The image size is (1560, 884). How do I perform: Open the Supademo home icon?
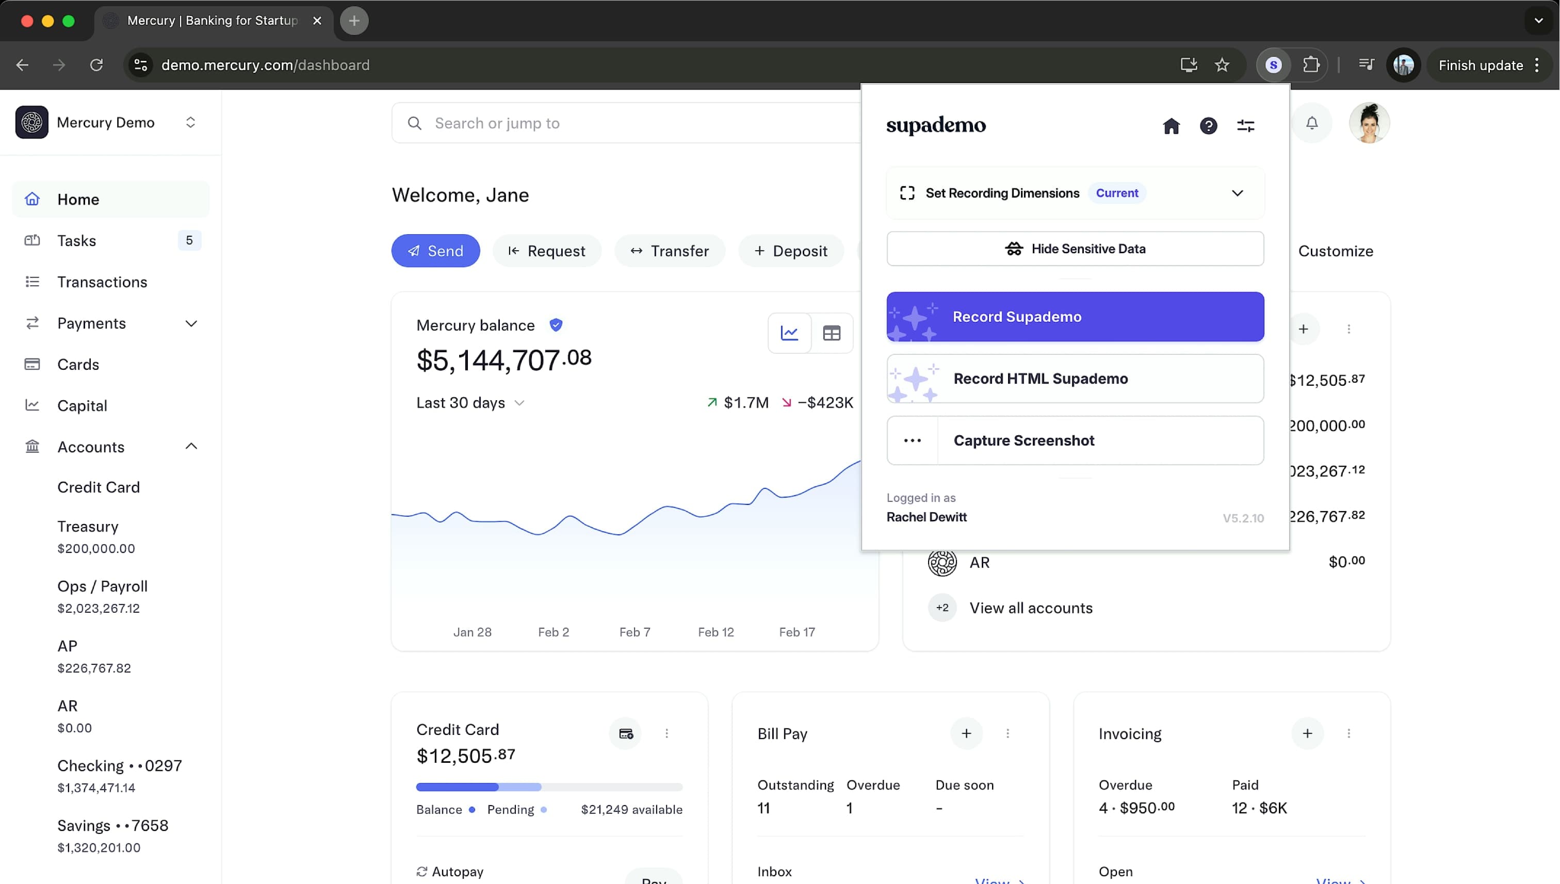[1171, 126]
